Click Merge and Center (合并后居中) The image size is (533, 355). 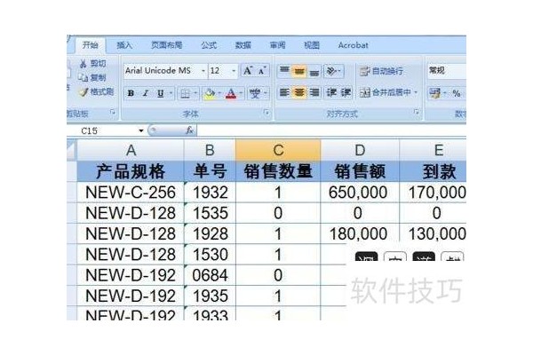386,92
